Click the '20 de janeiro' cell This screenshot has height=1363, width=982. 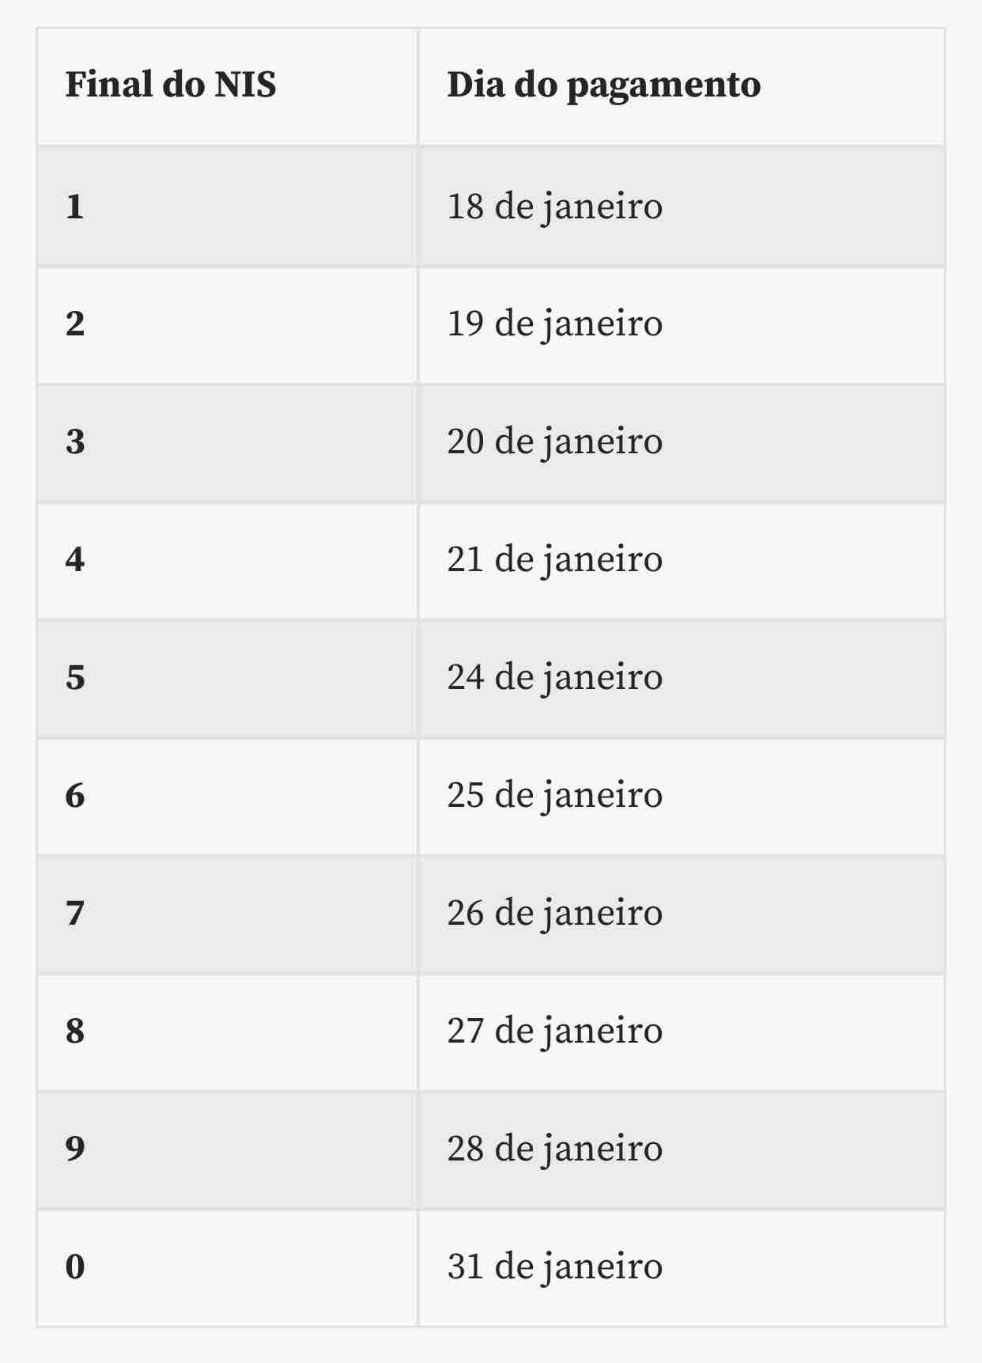(682, 443)
